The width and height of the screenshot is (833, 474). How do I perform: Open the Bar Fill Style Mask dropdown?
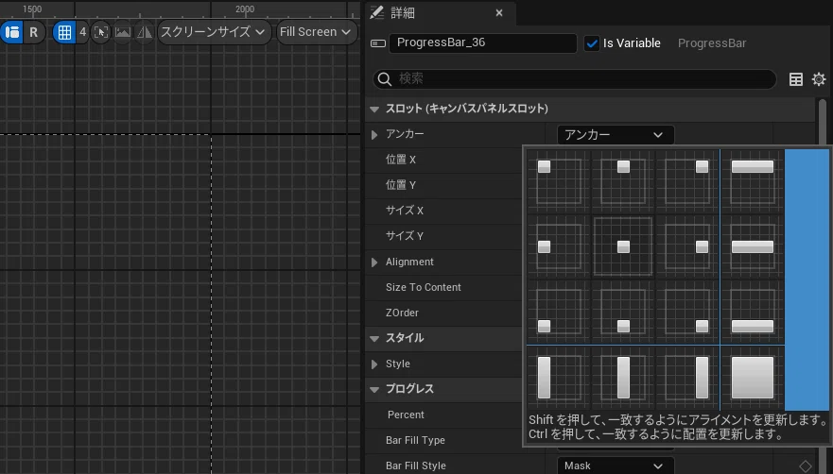[x=616, y=466]
